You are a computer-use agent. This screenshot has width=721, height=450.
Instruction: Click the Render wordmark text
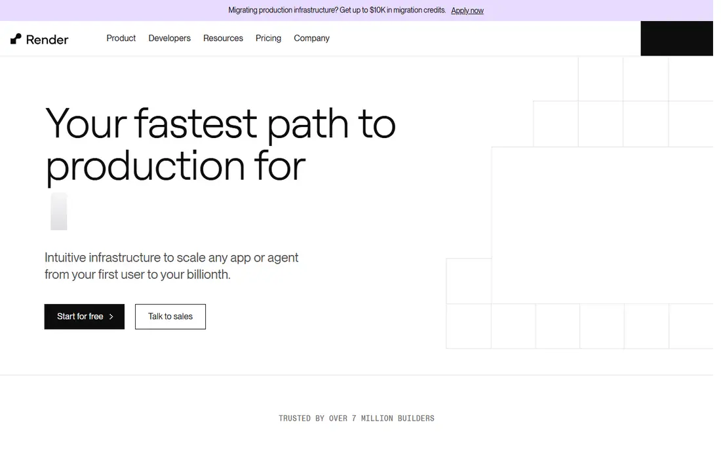point(47,39)
